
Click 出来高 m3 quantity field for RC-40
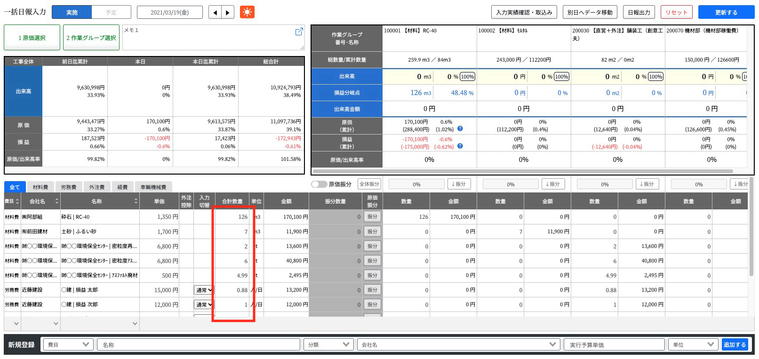pyautogui.click(x=408, y=77)
